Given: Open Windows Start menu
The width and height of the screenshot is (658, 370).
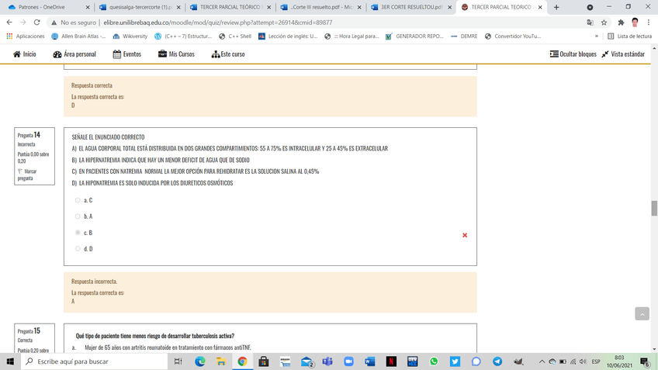Looking at the screenshot, I should point(10,361).
